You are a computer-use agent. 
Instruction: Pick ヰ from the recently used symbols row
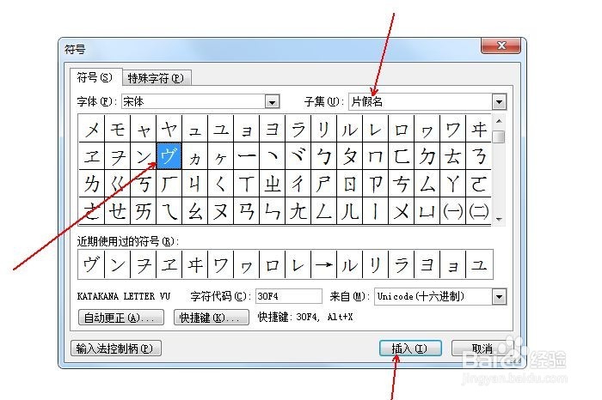194,264
